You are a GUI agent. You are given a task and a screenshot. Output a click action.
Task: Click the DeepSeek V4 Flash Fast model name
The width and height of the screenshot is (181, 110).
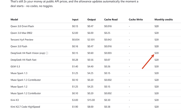pos(23,60)
